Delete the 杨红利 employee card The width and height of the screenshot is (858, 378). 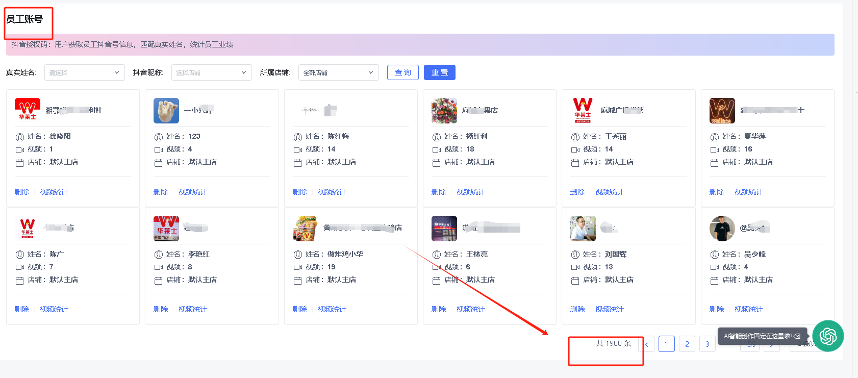439,192
